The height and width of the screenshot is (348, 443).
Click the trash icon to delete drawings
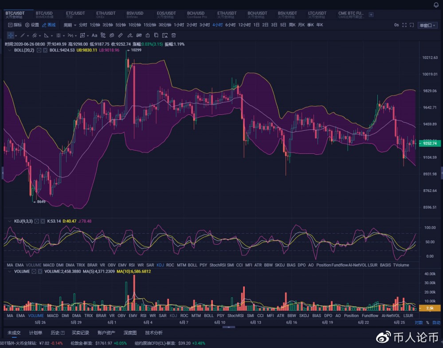point(173,35)
